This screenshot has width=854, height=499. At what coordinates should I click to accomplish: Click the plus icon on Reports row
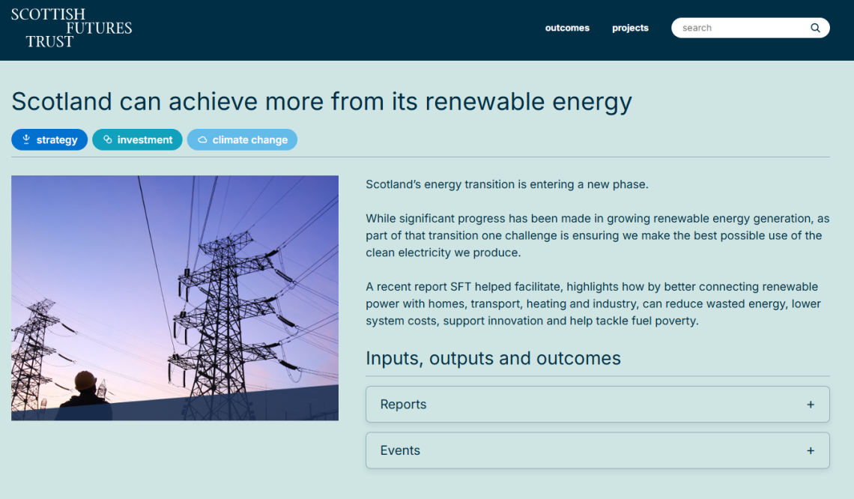pyautogui.click(x=811, y=404)
